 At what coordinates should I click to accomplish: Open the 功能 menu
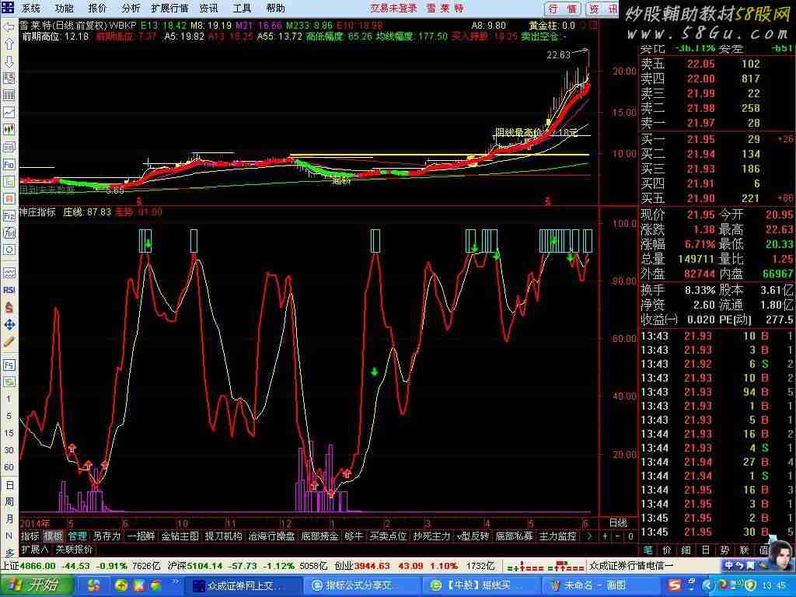pyautogui.click(x=64, y=8)
